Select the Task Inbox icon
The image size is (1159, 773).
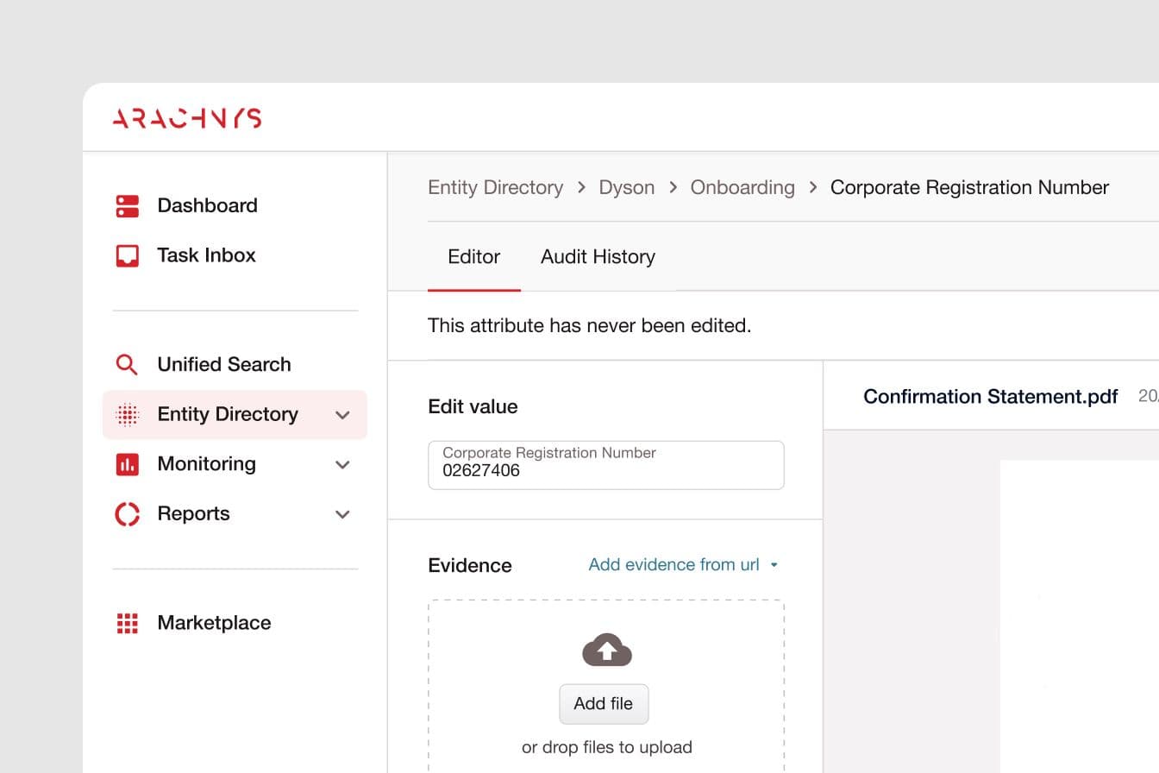[127, 255]
